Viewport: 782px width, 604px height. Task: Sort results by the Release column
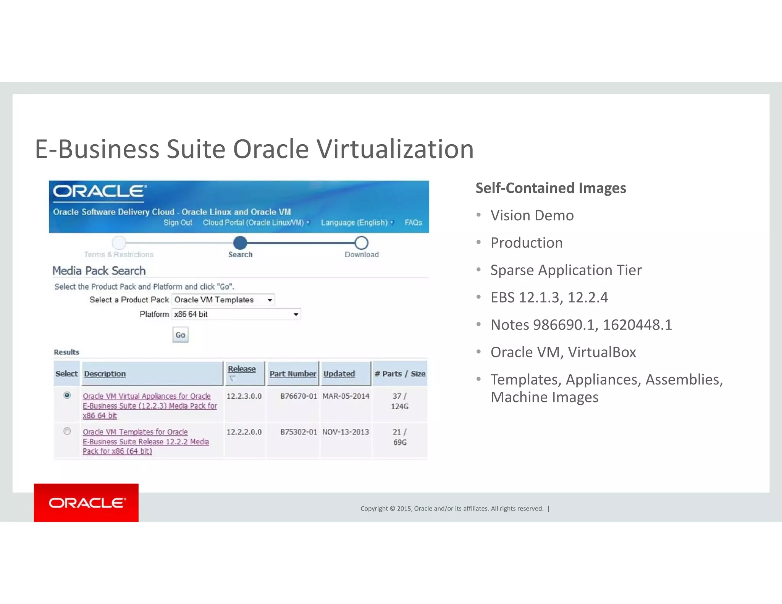point(242,369)
